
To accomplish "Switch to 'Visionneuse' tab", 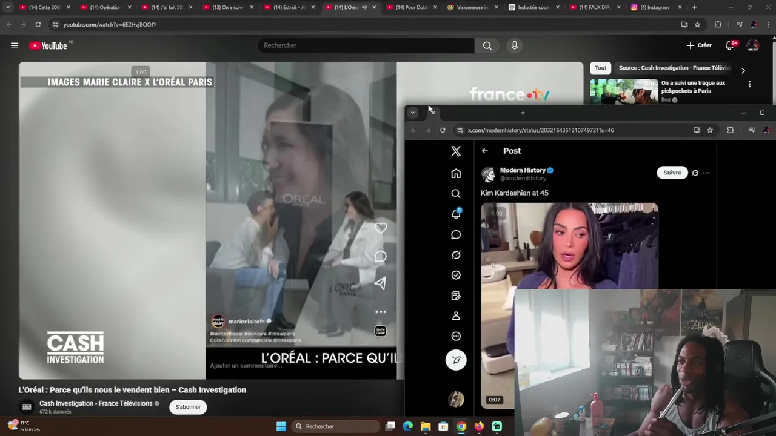I will (x=472, y=7).
